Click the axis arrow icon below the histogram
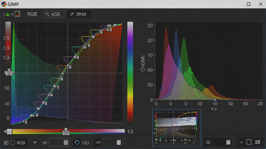 pyautogui.click(x=214, y=109)
